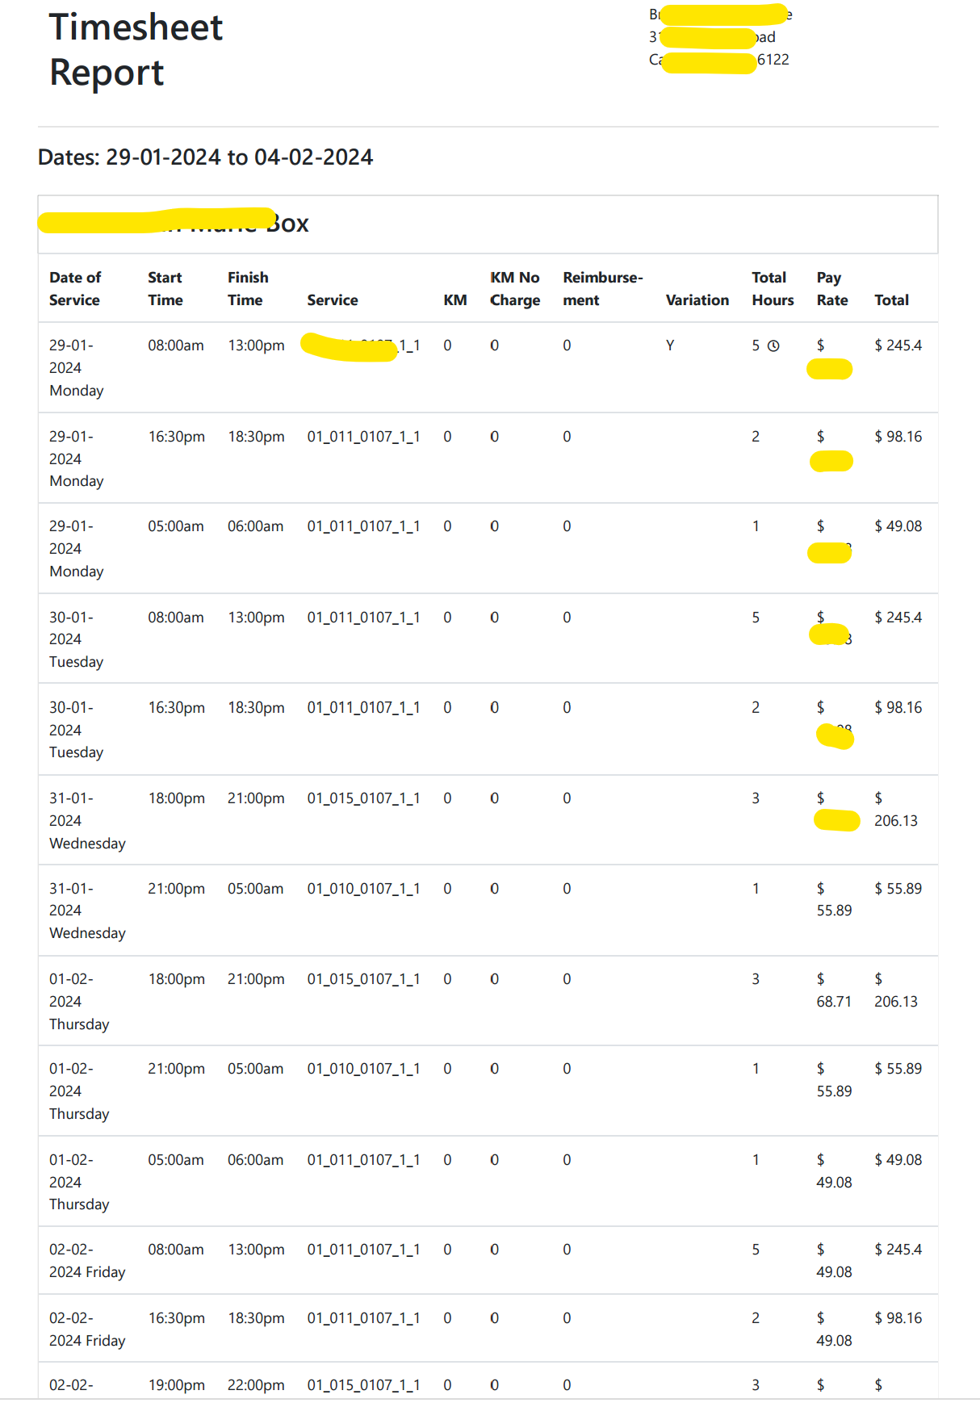Click the Start Time column header

(x=165, y=289)
